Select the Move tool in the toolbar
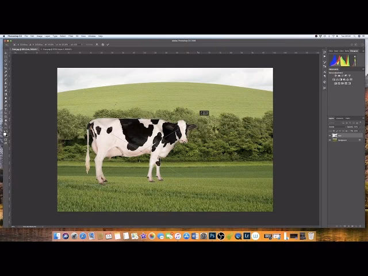 tap(6, 53)
